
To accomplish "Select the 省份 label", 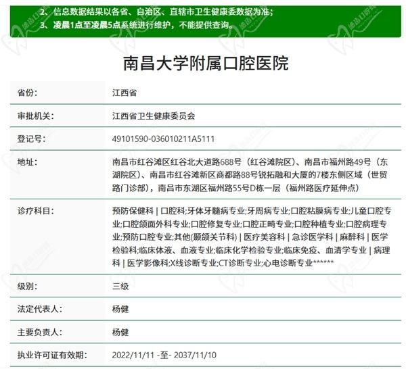I will point(27,93).
